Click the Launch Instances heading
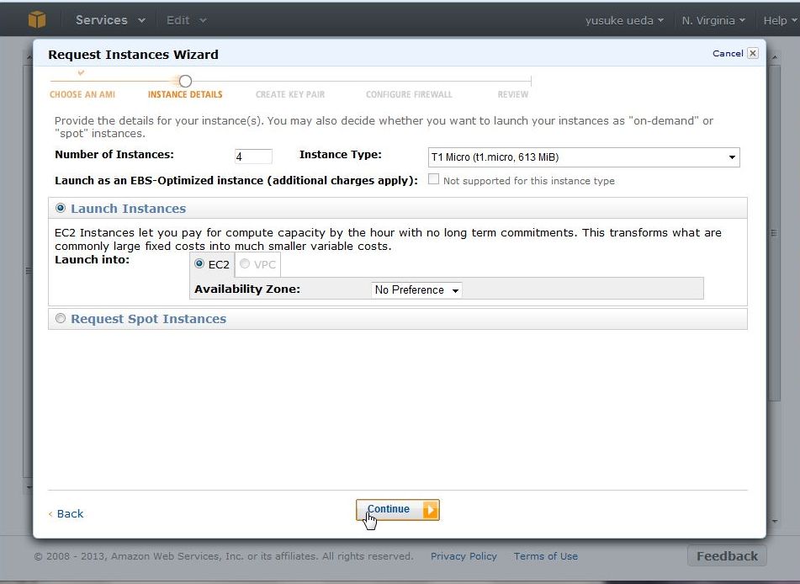The width and height of the screenshot is (800, 584). 128,209
